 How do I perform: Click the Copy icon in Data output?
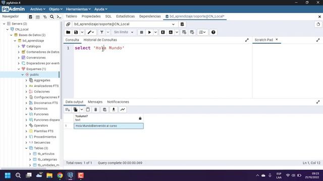76,110
